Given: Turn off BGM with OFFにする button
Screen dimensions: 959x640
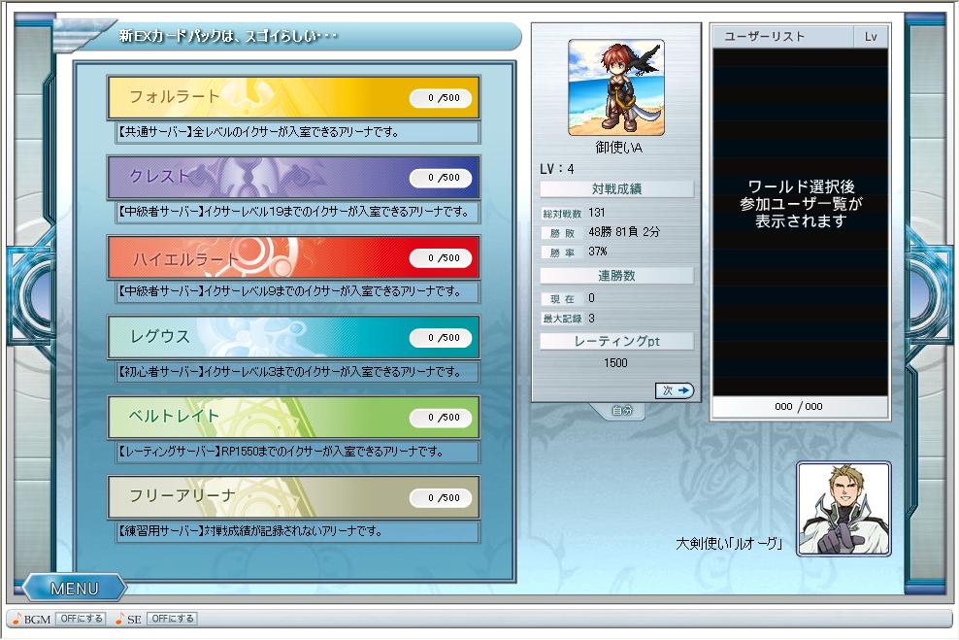Looking at the screenshot, I should 81,619.
